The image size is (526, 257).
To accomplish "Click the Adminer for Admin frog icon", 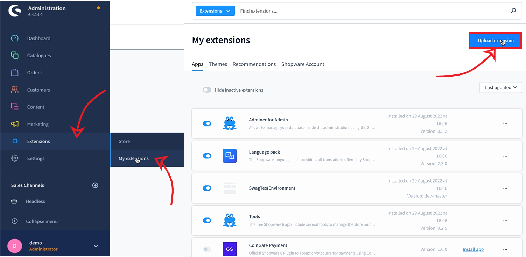I will pos(230,123).
